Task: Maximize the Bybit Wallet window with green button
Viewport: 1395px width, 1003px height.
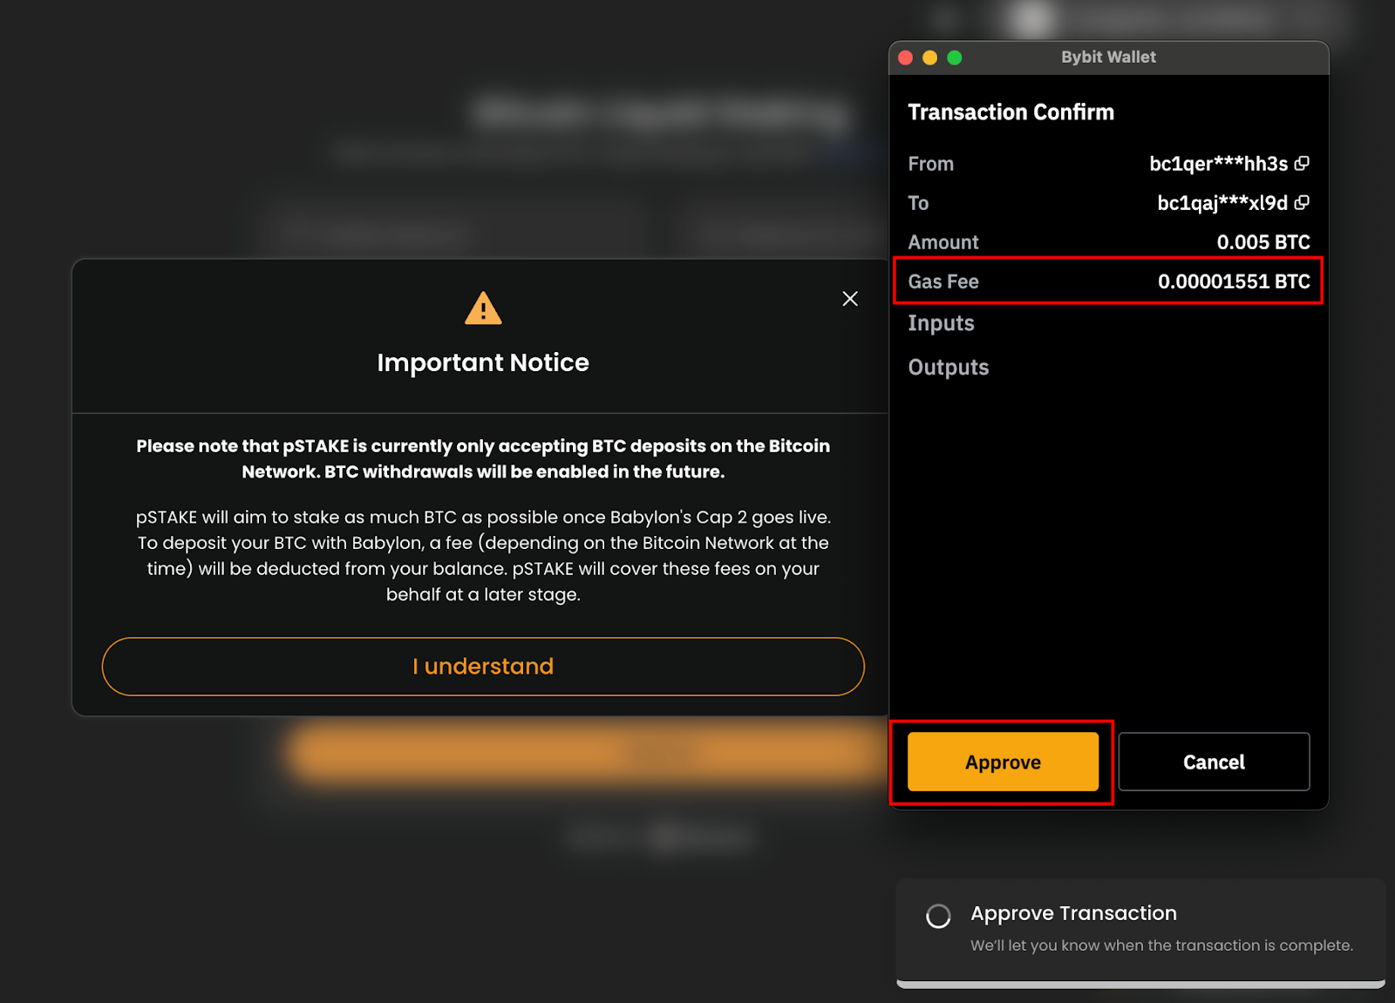Action: point(955,58)
